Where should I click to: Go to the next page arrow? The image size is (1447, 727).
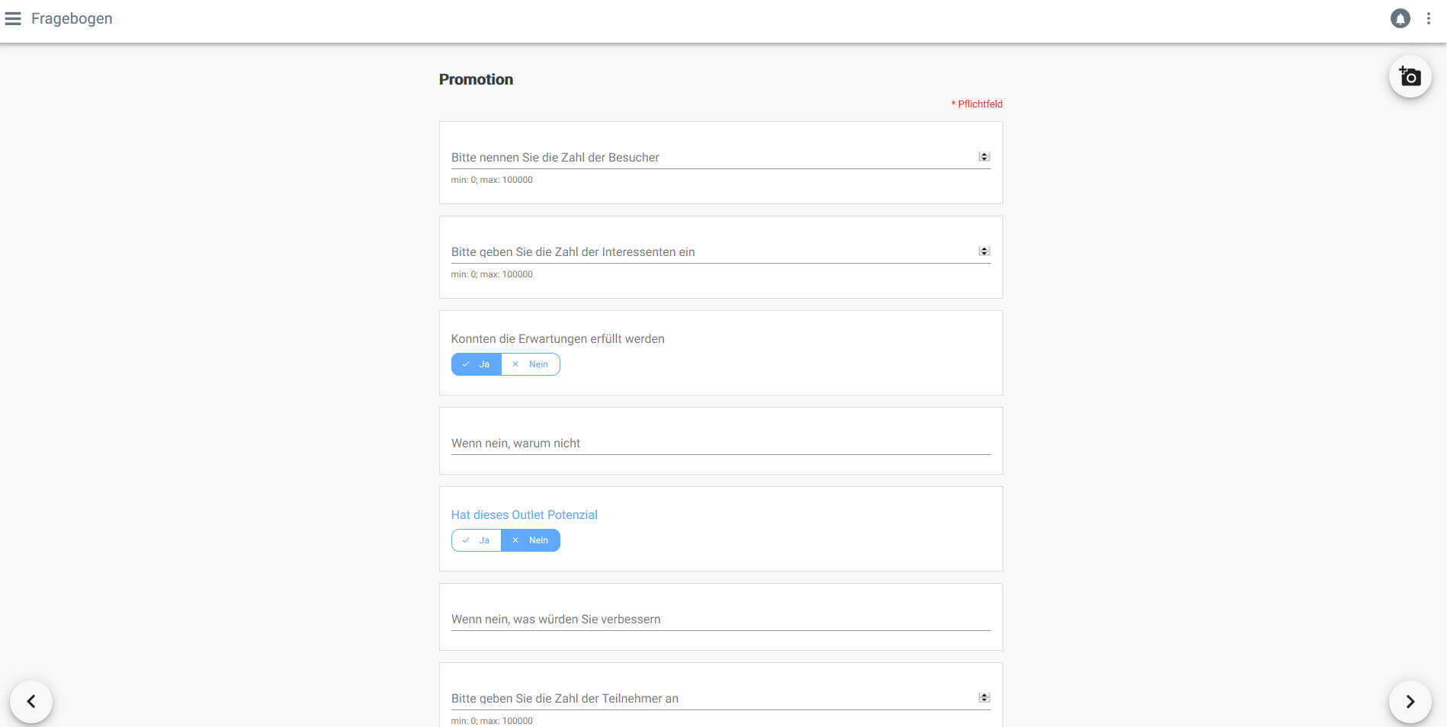pos(1410,701)
